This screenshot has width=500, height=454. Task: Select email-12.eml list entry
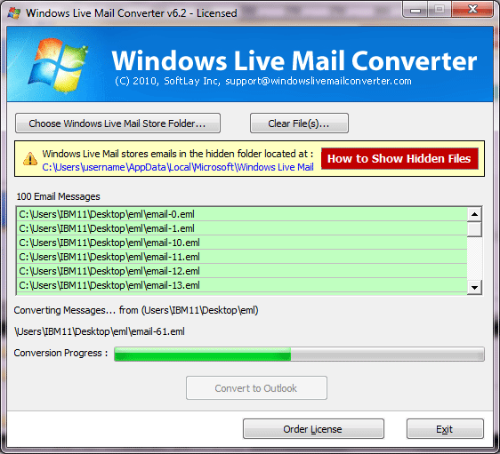242,271
